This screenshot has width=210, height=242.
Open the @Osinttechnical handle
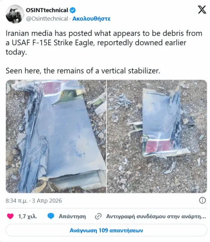click(x=47, y=19)
